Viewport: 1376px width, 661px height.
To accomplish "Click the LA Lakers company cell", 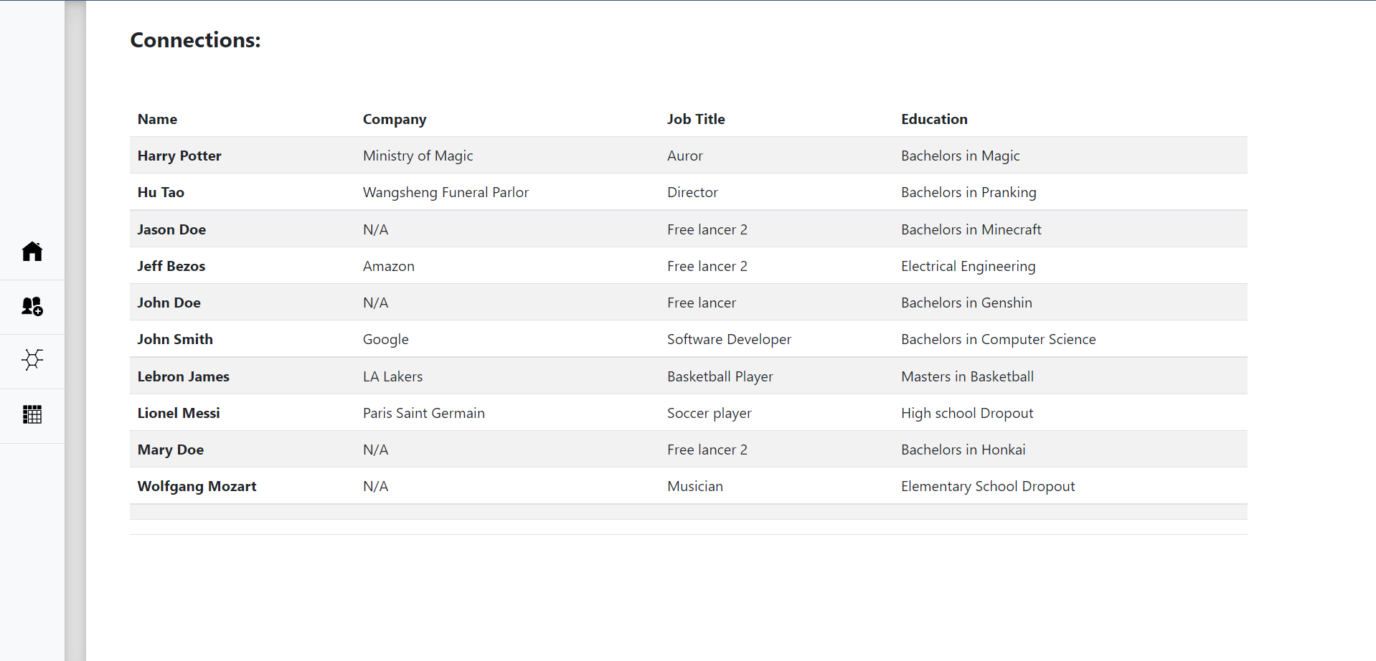I will 393,376.
